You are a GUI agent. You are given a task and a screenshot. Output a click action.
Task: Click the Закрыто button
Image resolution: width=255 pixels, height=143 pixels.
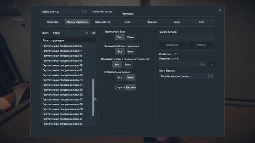coord(130,87)
